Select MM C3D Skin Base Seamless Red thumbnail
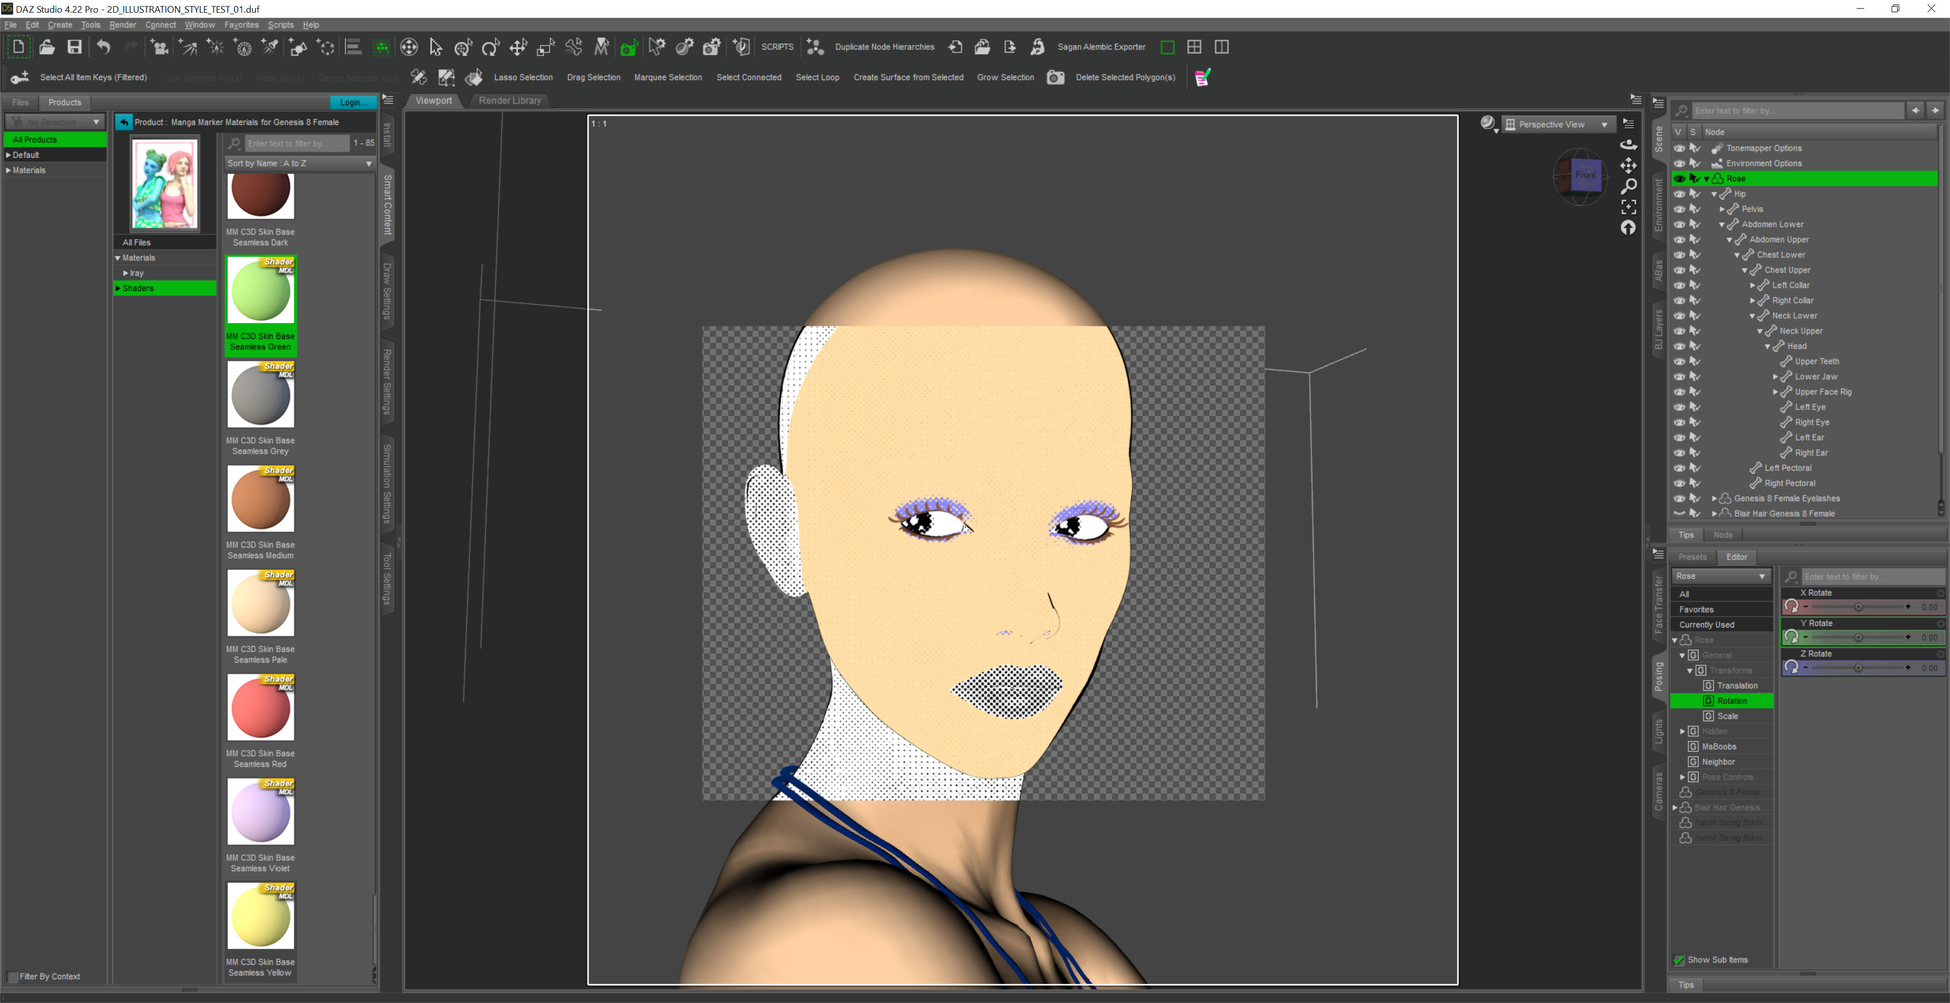 tap(261, 708)
